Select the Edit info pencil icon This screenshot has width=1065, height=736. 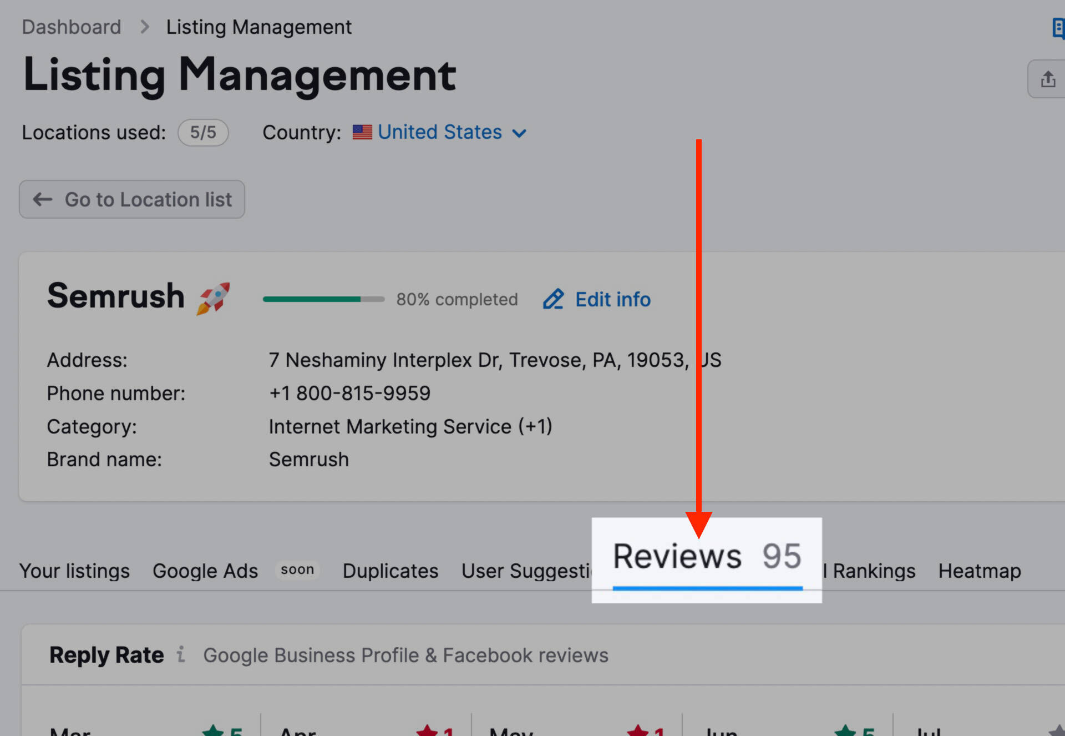pos(553,299)
